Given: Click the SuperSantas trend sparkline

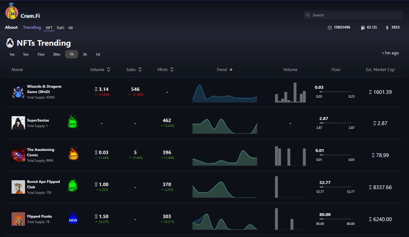Looking at the screenshot, I should coord(225,126).
